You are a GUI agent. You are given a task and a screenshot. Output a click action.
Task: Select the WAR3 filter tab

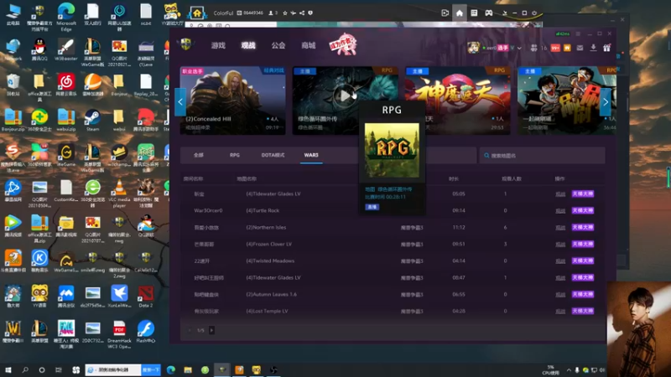pyautogui.click(x=311, y=155)
